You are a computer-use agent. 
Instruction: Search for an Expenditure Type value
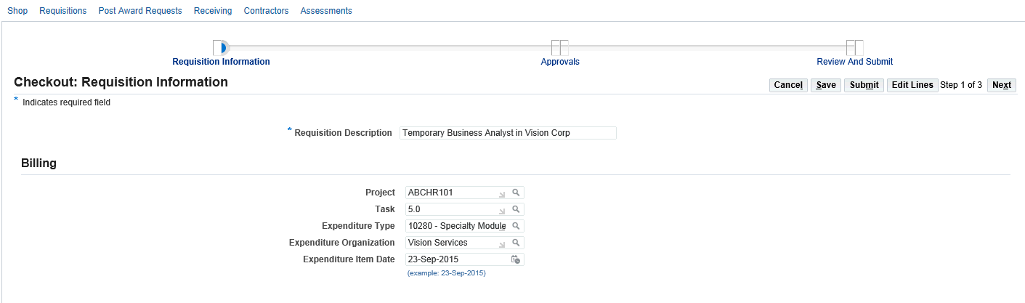tap(516, 226)
